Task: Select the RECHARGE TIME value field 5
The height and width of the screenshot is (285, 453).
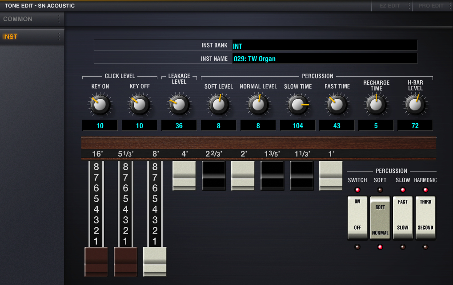Action: coord(376,125)
